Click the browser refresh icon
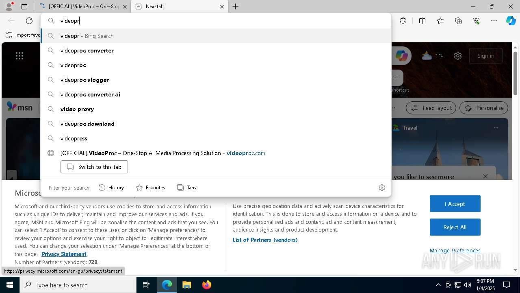Image resolution: width=520 pixels, height=293 pixels. point(29,21)
